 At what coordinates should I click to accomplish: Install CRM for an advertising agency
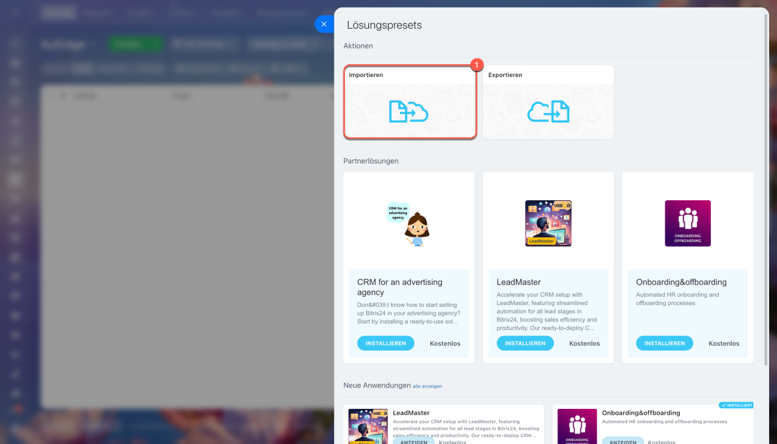coord(385,343)
